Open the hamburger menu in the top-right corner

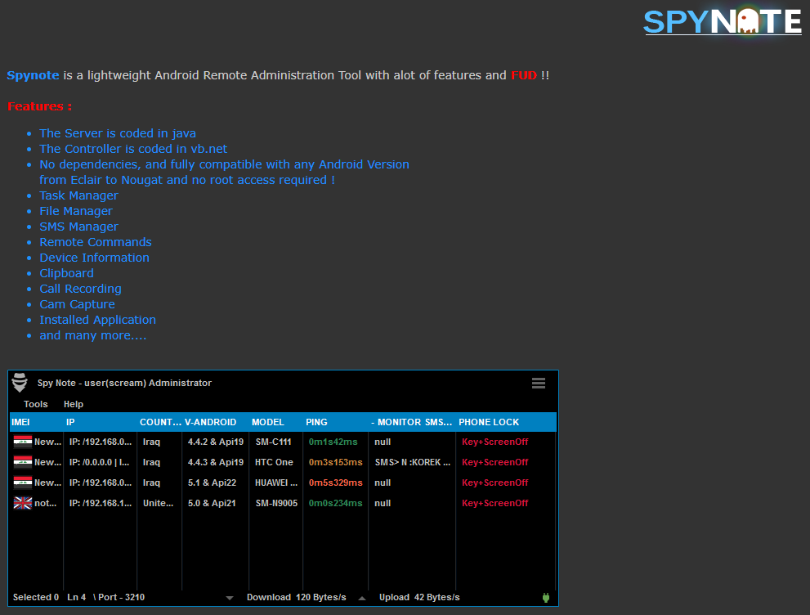pyautogui.click(x=539, y=382)
